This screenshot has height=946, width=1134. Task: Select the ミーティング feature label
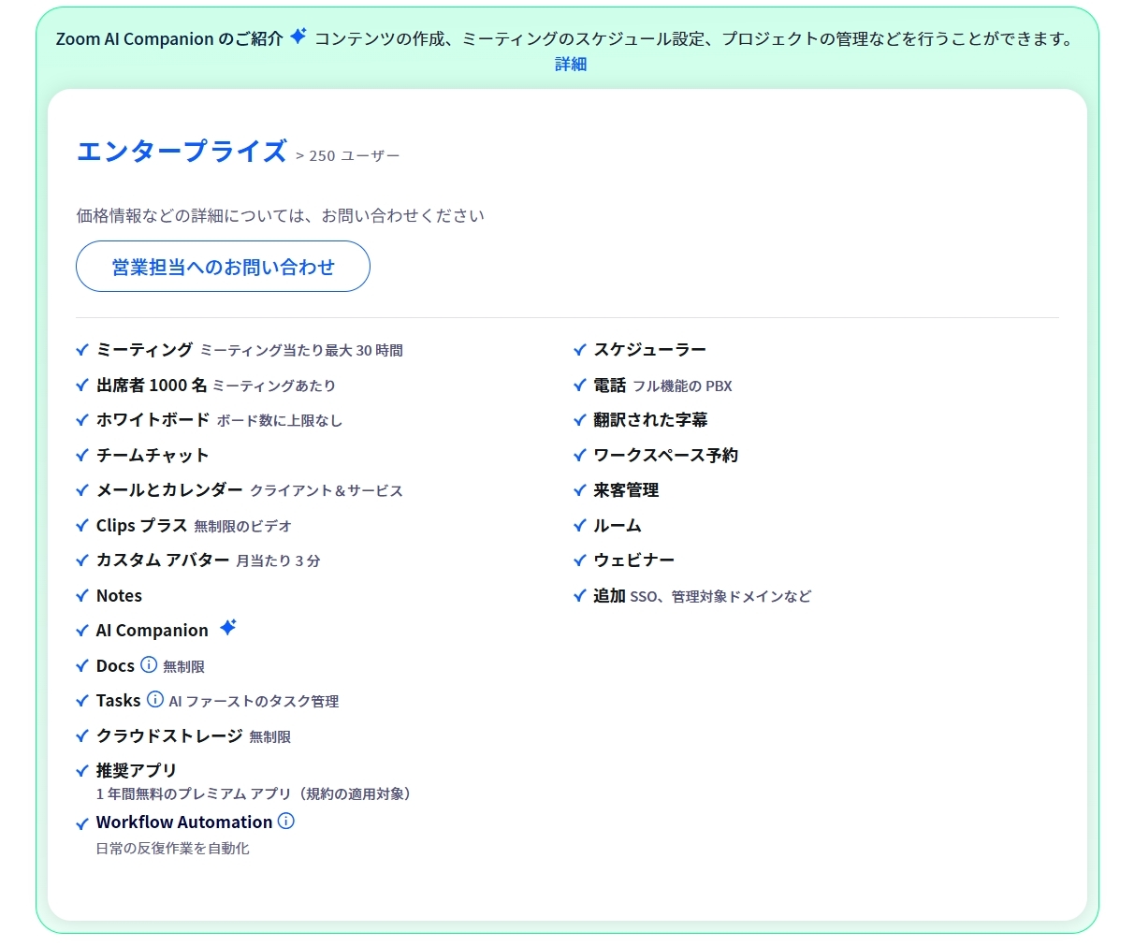pos(145,350)
